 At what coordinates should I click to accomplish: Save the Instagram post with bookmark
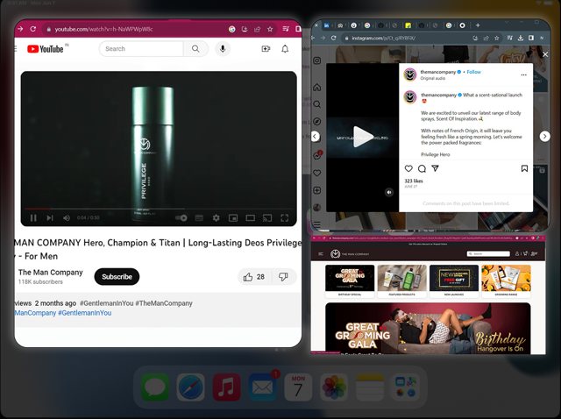[524, 168]
